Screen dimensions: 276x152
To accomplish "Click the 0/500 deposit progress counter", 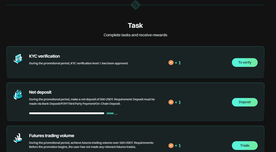I will 110,113.
